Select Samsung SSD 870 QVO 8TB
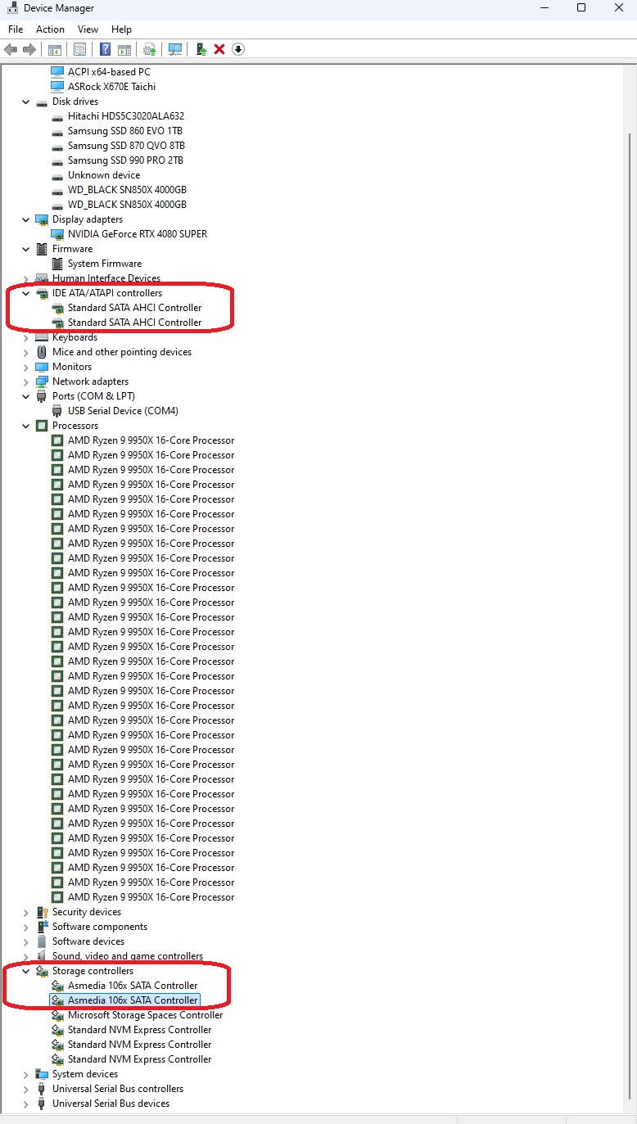This screenshot has height=1124, width=637. coord(126,146)
